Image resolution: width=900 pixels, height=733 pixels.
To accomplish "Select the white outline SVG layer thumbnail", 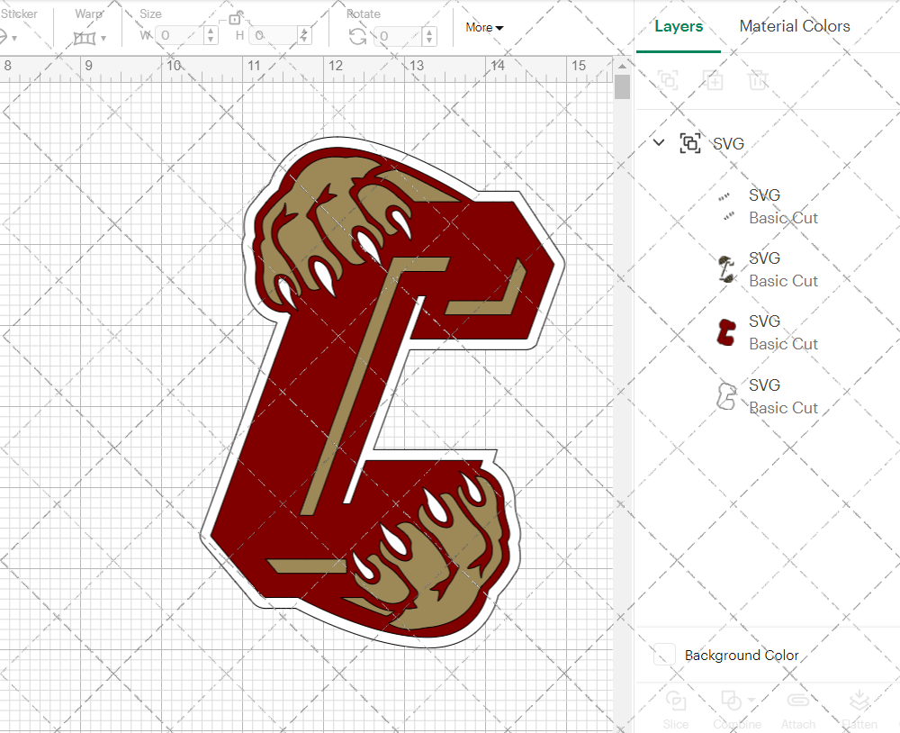I will [x=726, y=396].
